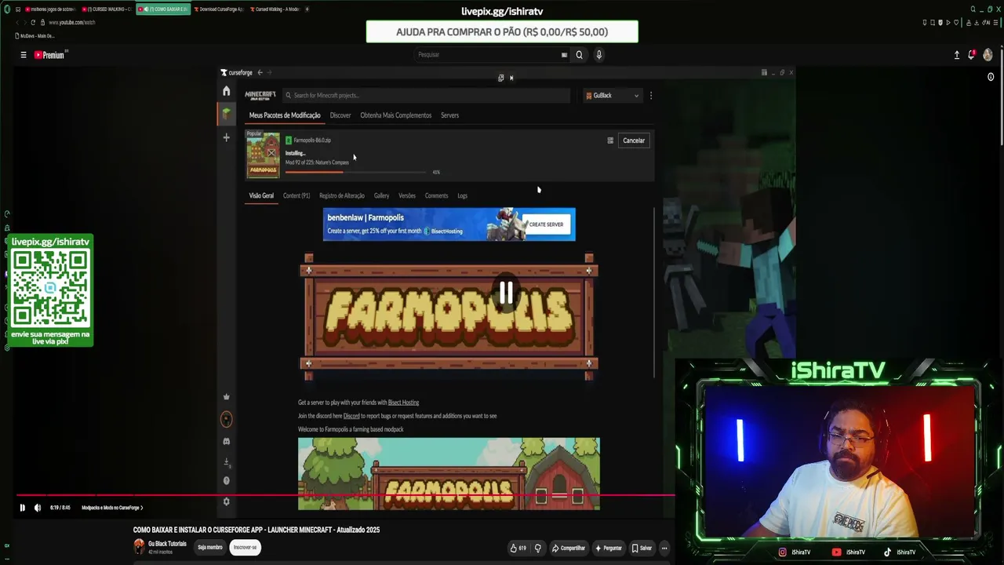This screenshot has width=1004, height=565.
Task: Open the Discord icon in CurseForge sidebar
Action: [226, 441]
